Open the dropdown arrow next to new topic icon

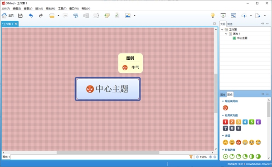(58, 15)
